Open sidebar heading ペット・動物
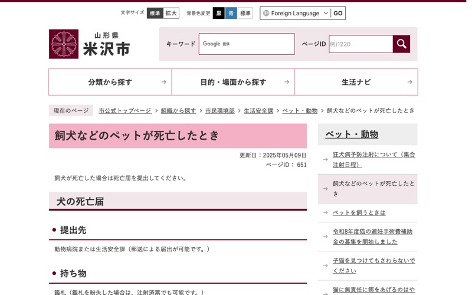 (x=352, y=135)
